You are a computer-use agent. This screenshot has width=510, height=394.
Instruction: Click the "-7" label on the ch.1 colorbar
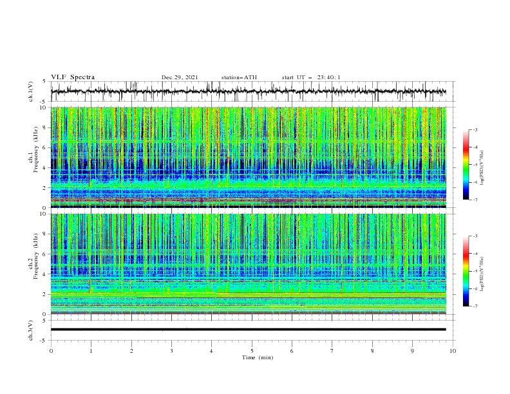coord(475,200)
